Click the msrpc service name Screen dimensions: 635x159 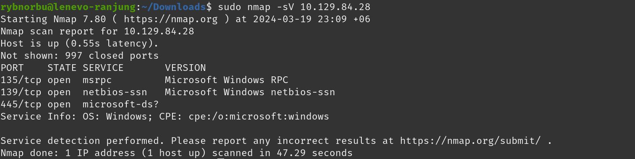click(x=97, y=80)
